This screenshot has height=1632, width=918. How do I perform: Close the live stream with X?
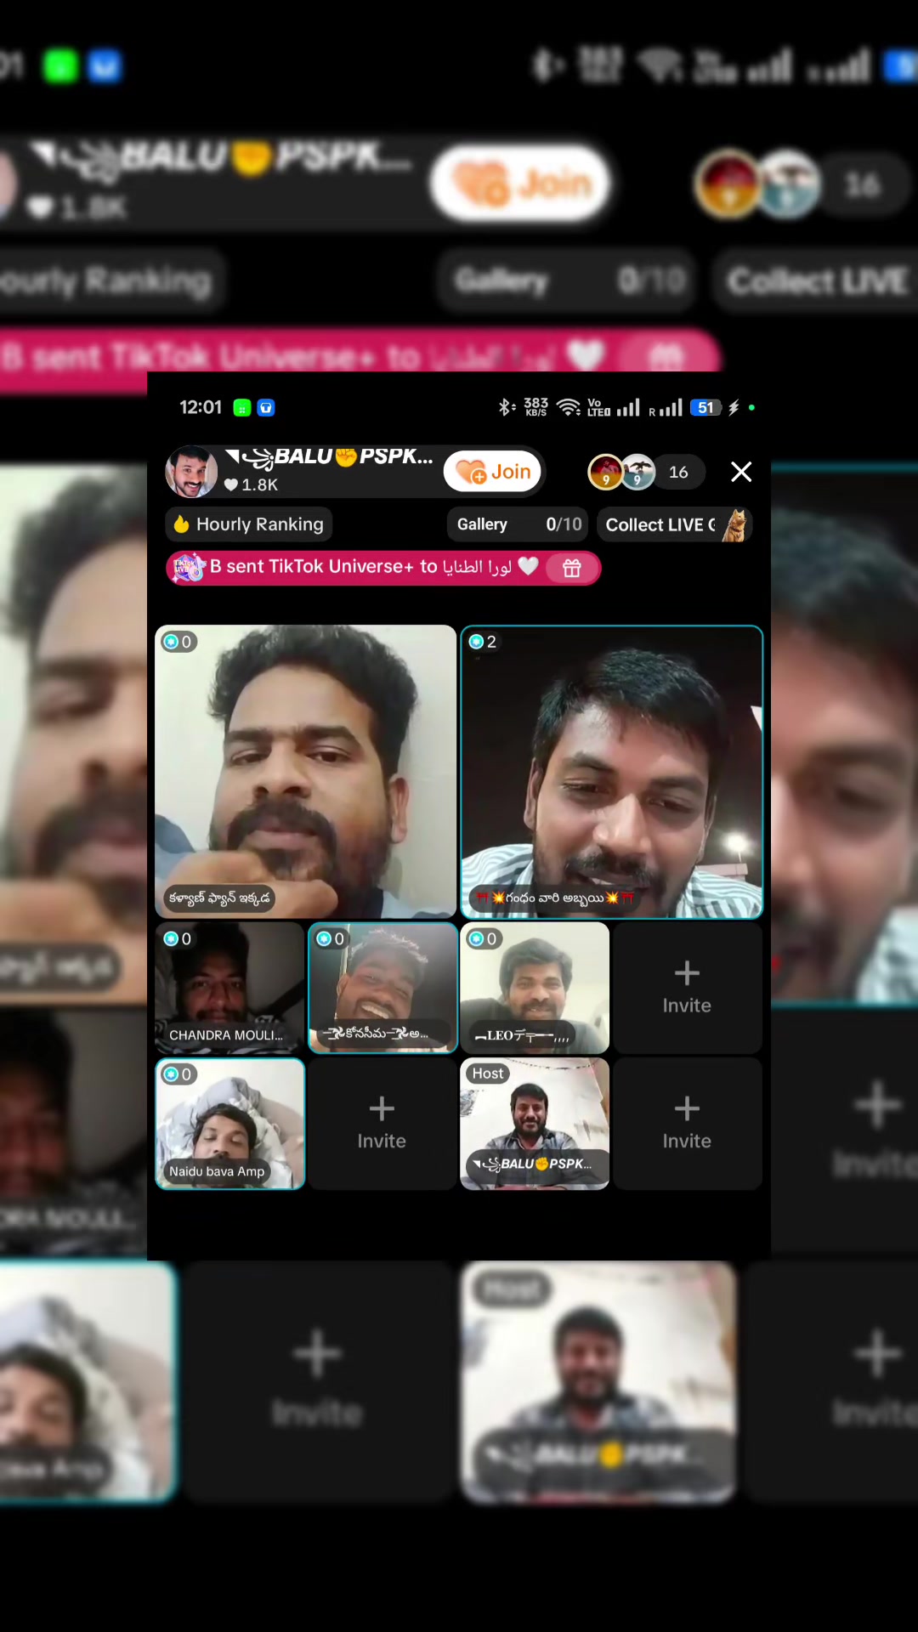741,472
